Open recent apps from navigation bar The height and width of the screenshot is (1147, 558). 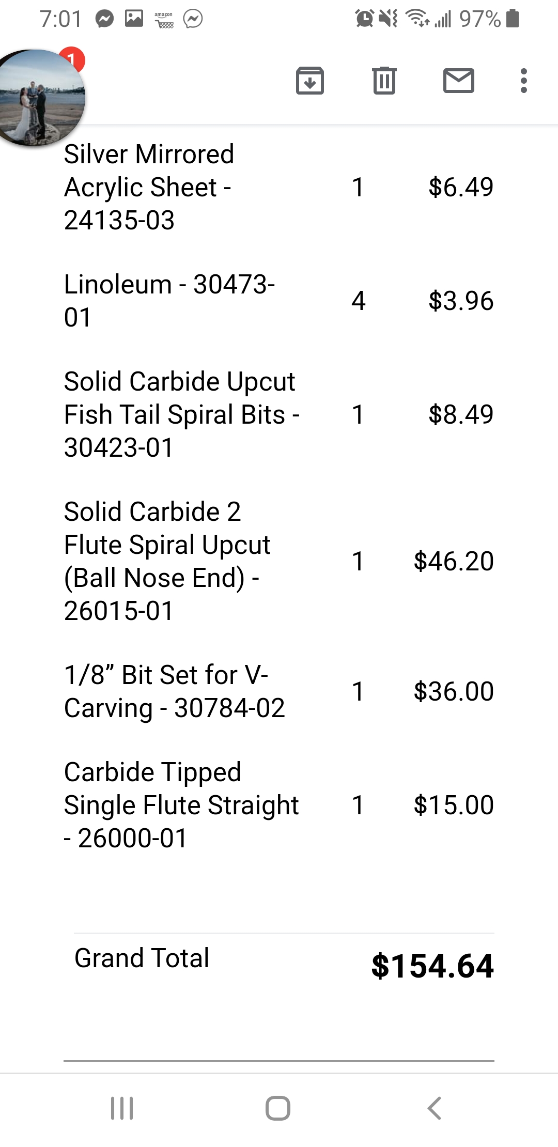point(122,1108)
